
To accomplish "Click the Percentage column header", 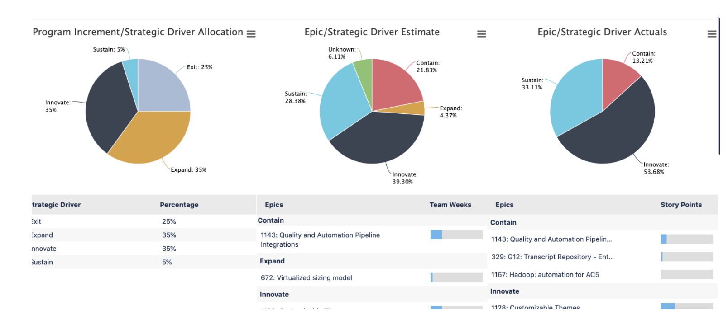I will pos(179,205).
